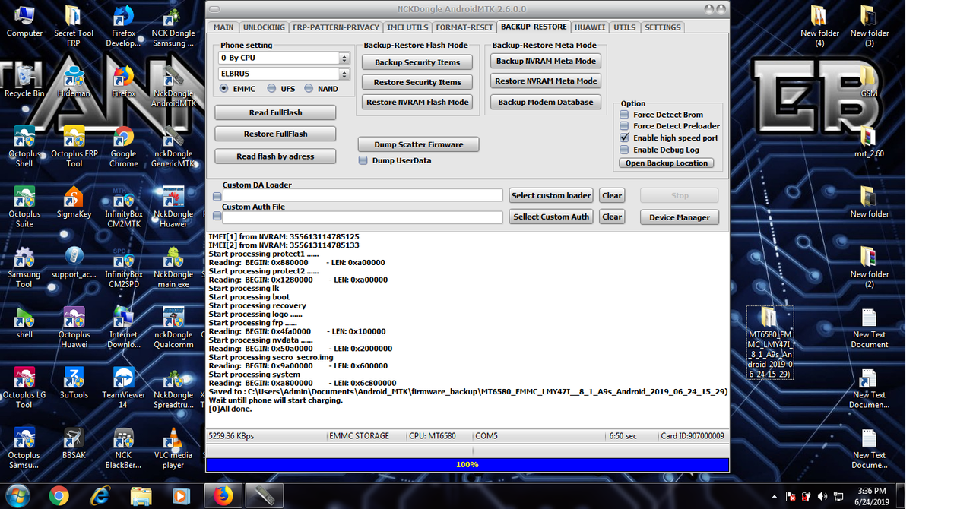
Task: Open the Google Chrome desktop icon
Action: pyautogui.click(x=123, y=147)
